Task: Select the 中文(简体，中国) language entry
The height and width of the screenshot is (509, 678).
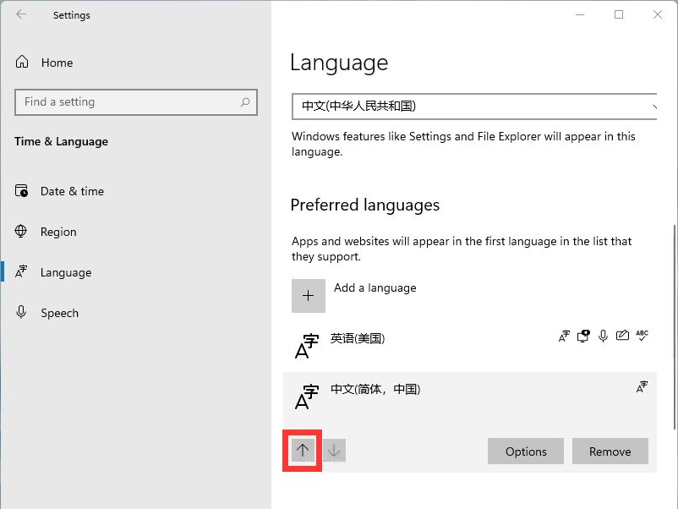Action: coord(375,389)
